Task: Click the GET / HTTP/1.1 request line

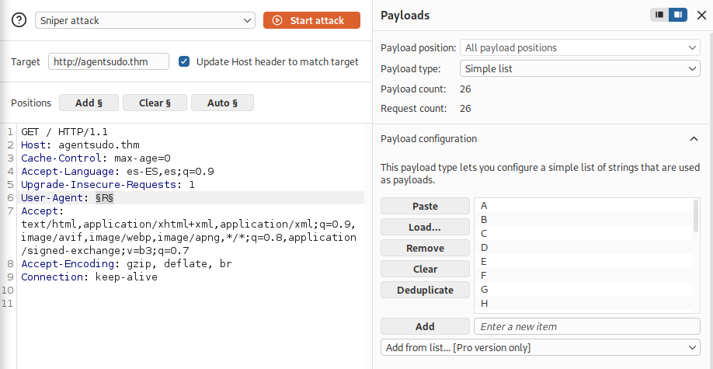Action: click(x=64, y=132)
